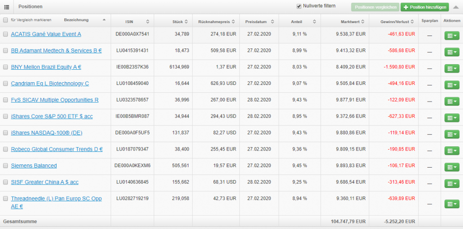463x229 pixels.
Task: Open the FvS SICAV Multiple Opportunities R link
Action: pos(55,100)
